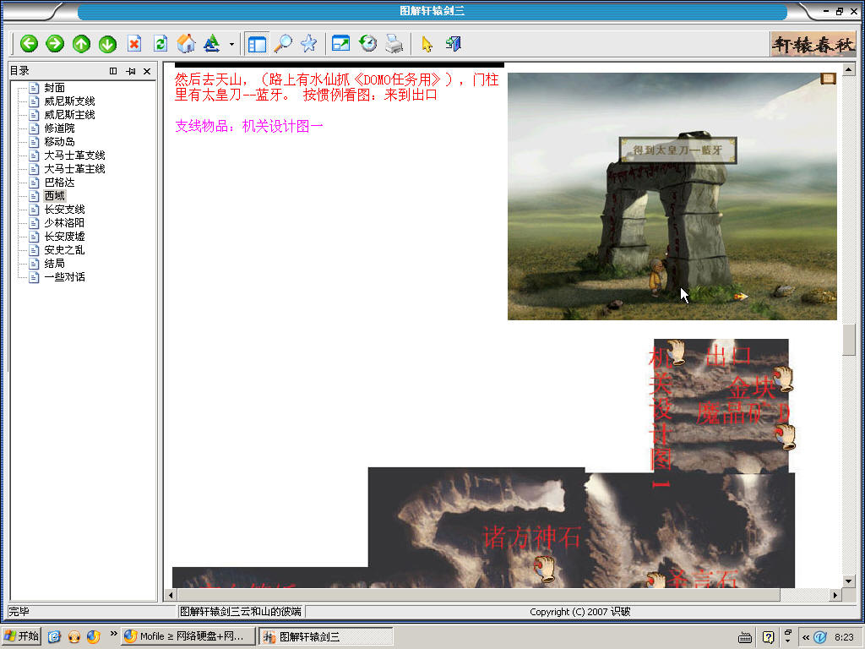This screenshot has width=865, height=649.
Task: Expand the quick launch overflow chevron
Action: coord(113,634)
